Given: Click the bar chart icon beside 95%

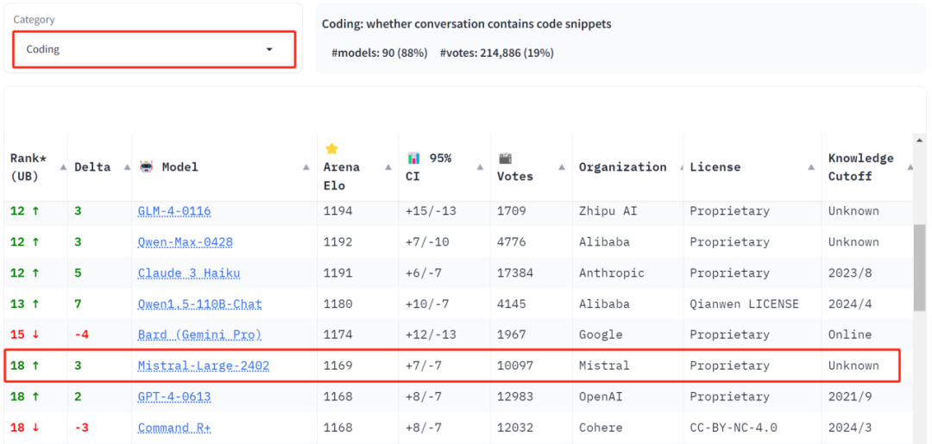Looking at the screenshot, I should (414, 158).
